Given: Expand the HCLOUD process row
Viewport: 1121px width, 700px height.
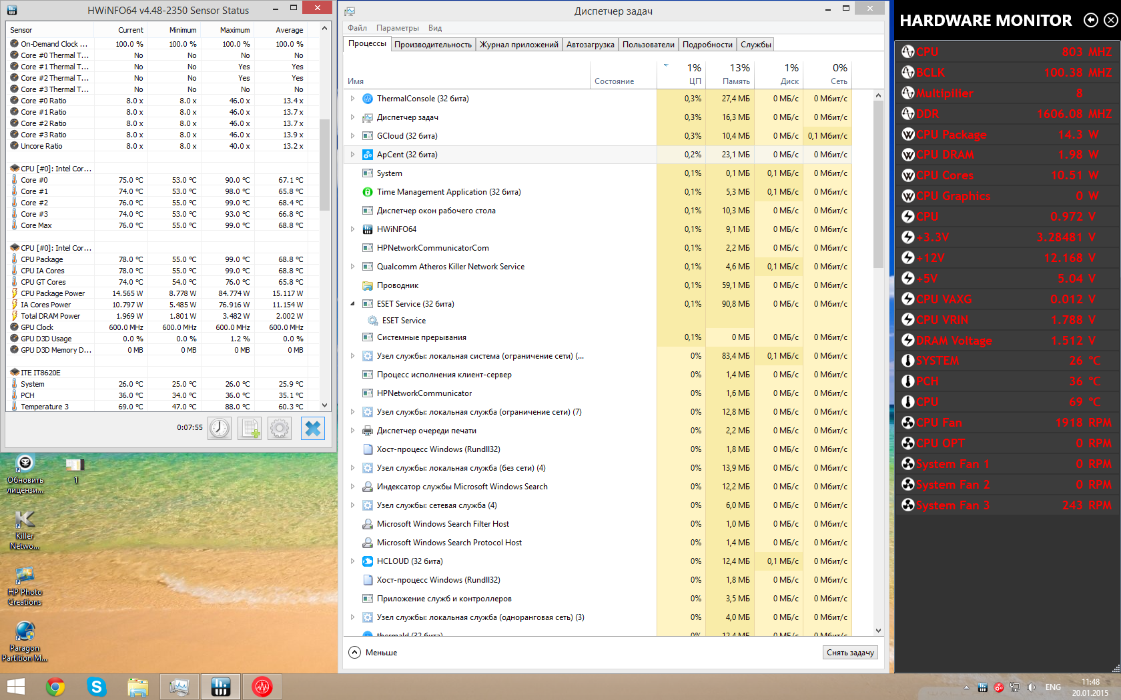Looking at the screenshot, I should click(353, 561).
